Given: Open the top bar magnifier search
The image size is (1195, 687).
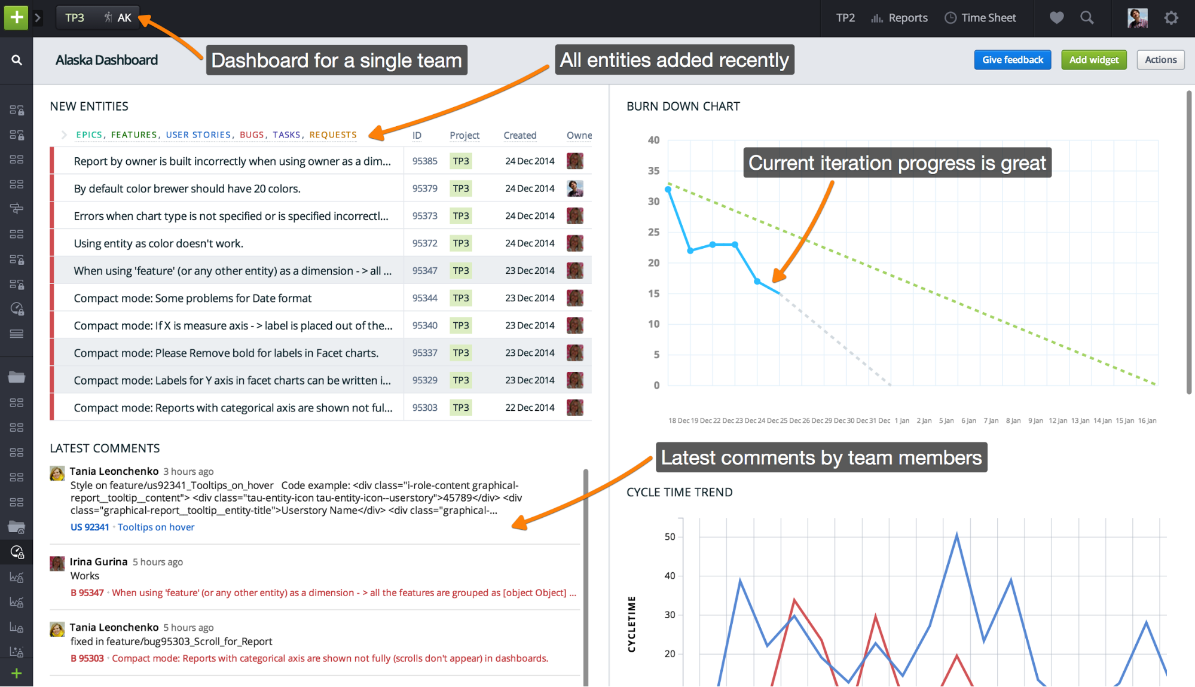Looking at the screenshot, I should tap(1087, 18).
